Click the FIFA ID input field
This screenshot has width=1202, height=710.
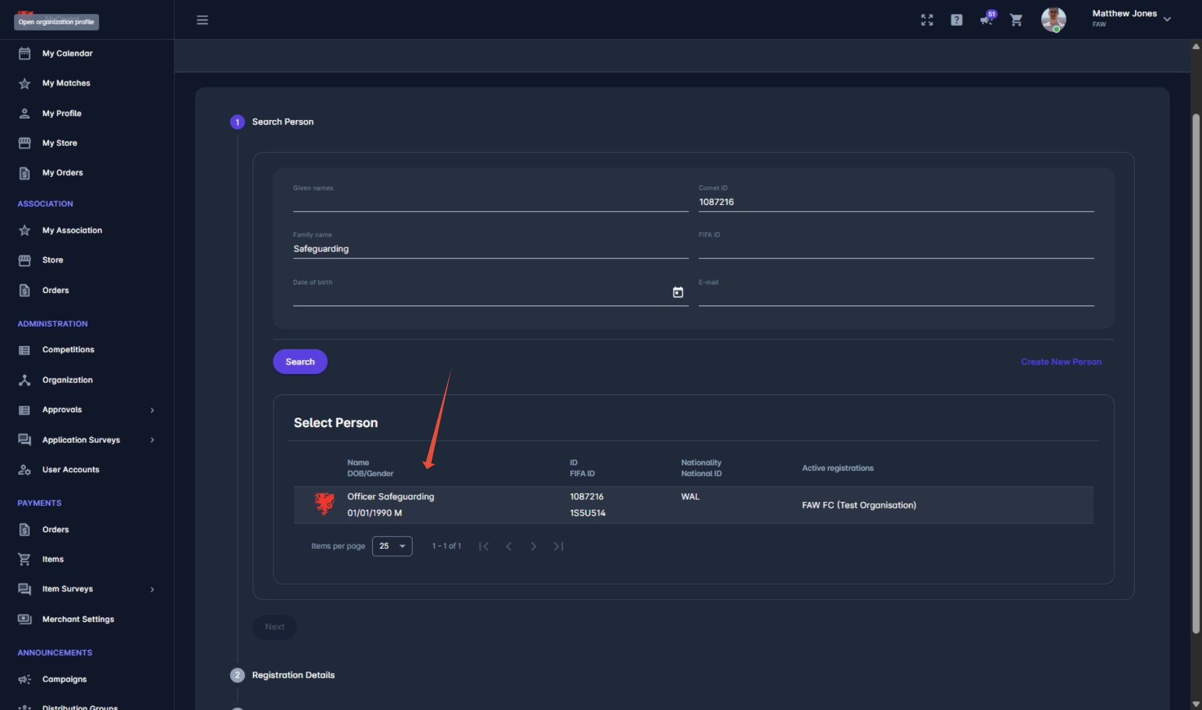pos(896,245)
